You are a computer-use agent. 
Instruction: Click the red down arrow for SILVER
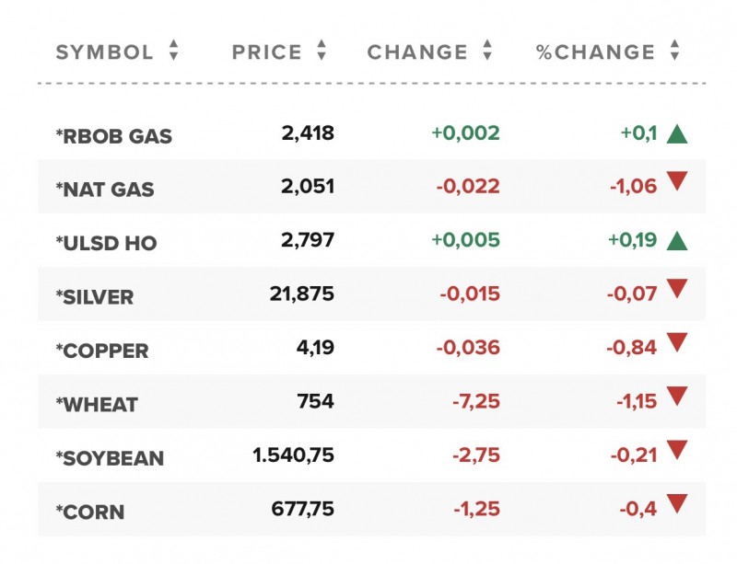677,289
